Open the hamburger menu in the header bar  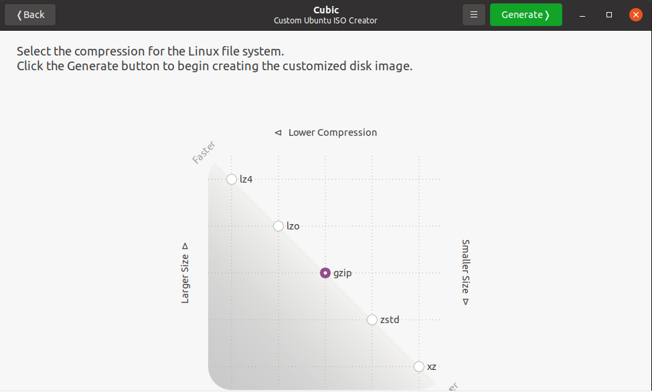473,15
